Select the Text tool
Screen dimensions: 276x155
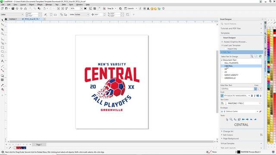click(x=3, y=61)
